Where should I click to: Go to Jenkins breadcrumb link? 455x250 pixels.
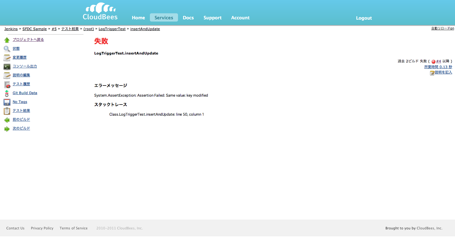click(x=11, y=29)
